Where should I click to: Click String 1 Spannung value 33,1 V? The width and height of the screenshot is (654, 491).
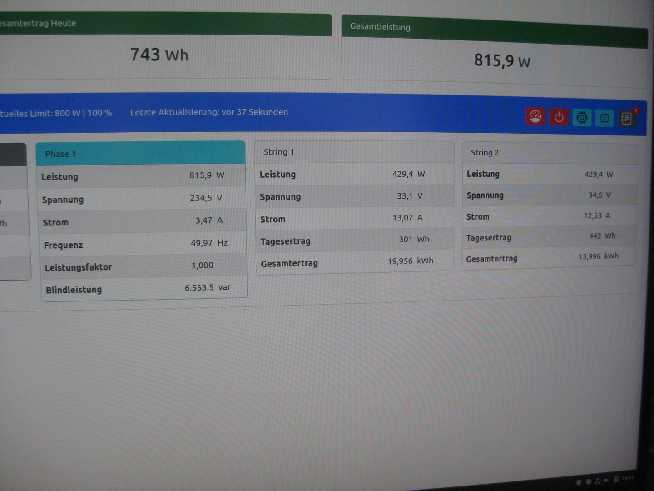pos(410,196)
